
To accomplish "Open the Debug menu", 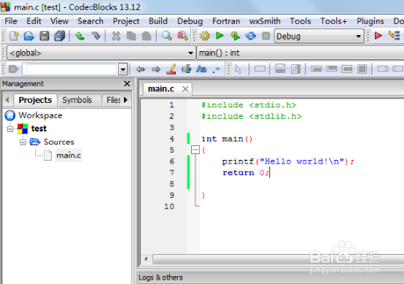I will click(x=190, y=21).
